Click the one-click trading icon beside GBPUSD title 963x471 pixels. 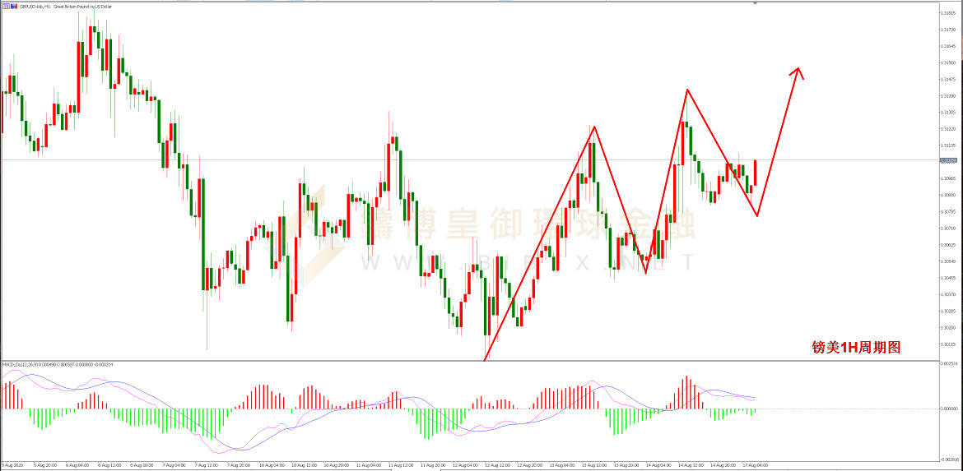(x=7, y=6)
